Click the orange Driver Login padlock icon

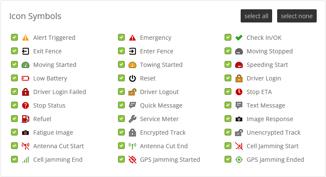[239, 78]
